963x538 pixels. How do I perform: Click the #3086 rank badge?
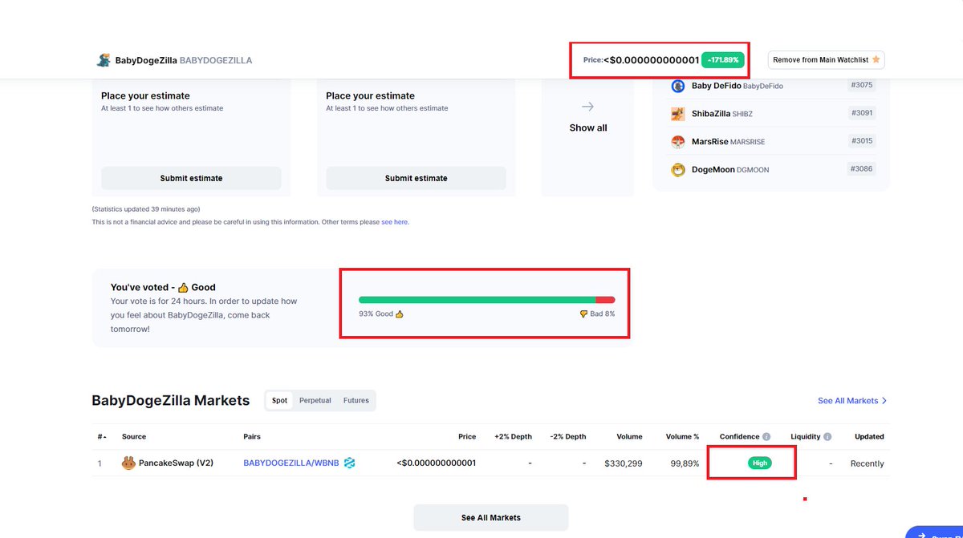[x=862, y=168]
